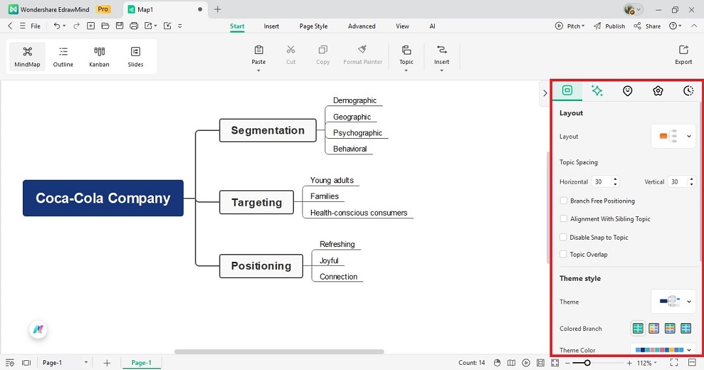Expand the Paste options arrow
The width and height of the screenshot is (704, 370).
(259, 70)
